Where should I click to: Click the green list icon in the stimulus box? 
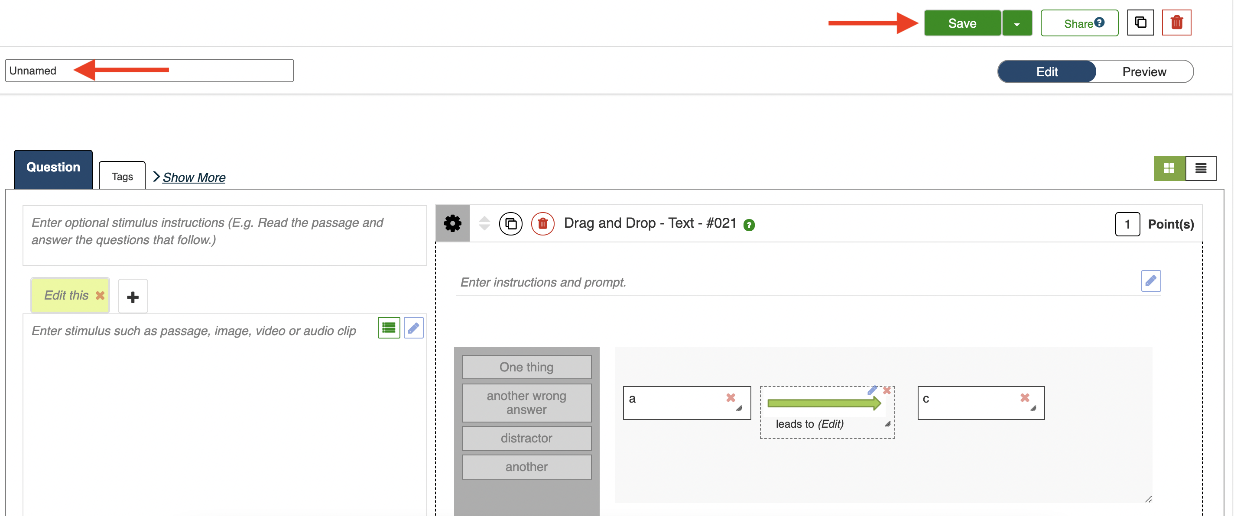389,328
